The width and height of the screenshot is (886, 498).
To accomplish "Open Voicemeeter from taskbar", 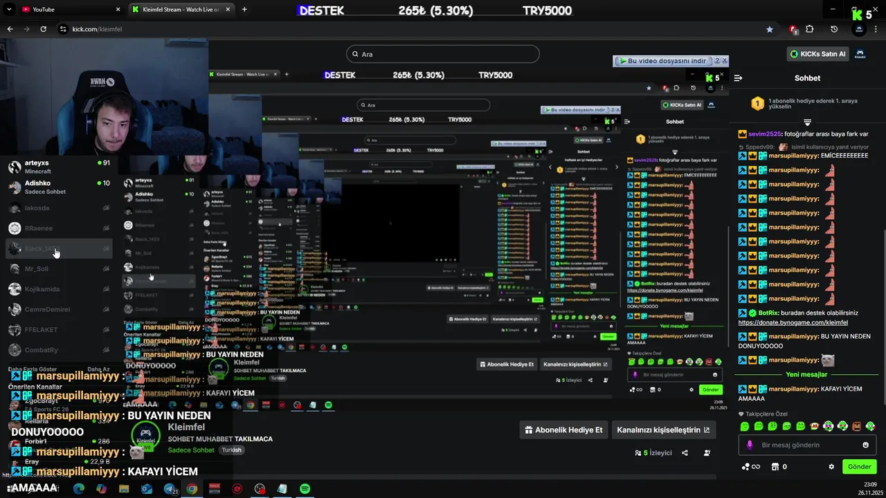I will (x=215, y=489).
